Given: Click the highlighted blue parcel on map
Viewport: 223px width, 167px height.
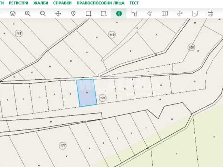Looking at the screenshot, I should (x=87, y=93).
